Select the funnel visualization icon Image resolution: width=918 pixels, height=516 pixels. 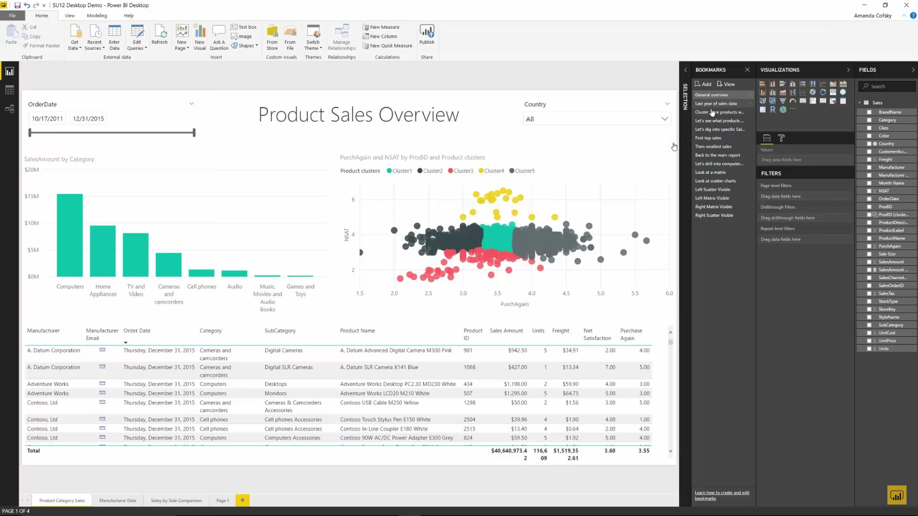coord(783,101)
